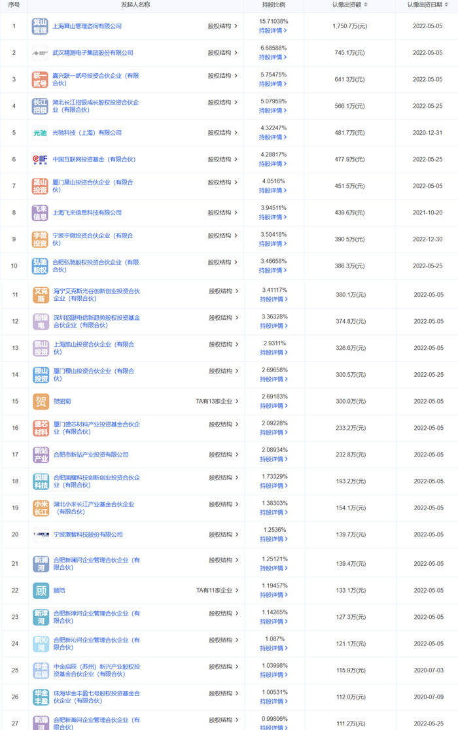
Task: Click the 箕山管理 logo in row 1
Action: [x=41, y=26]
